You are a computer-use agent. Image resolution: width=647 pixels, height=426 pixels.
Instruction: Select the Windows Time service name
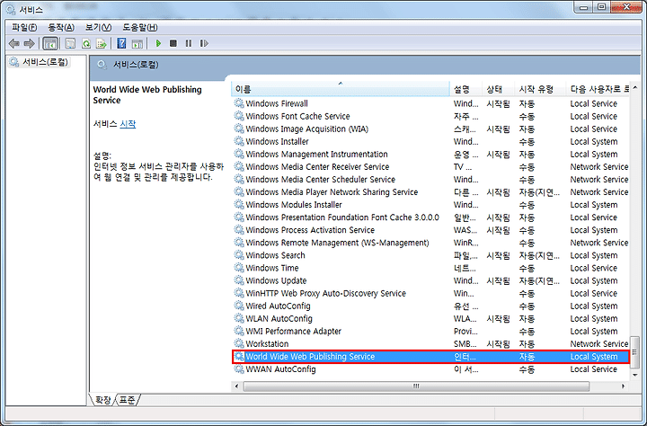click(272, 268)
